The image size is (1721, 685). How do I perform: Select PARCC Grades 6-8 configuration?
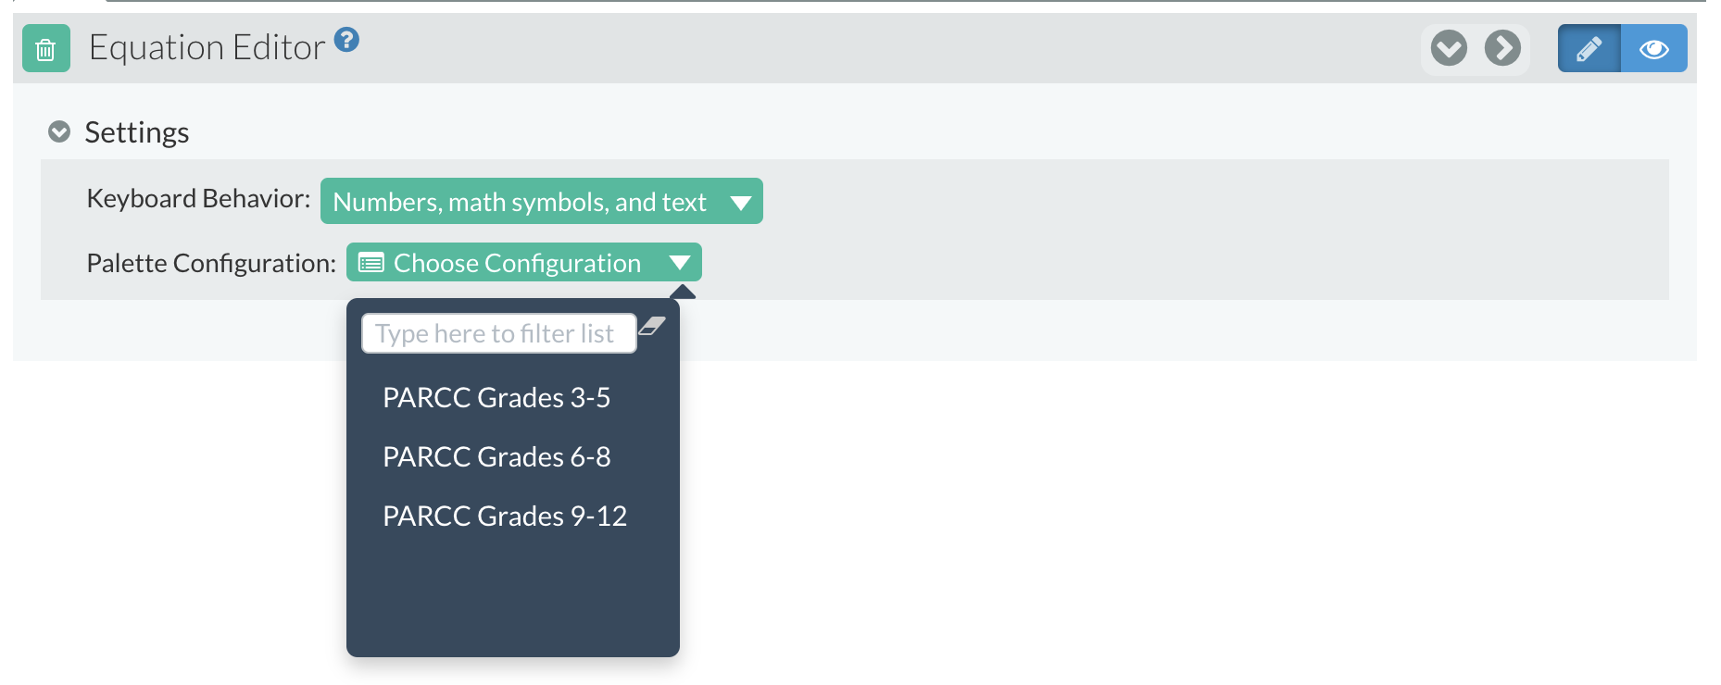(x=496, y=456)
